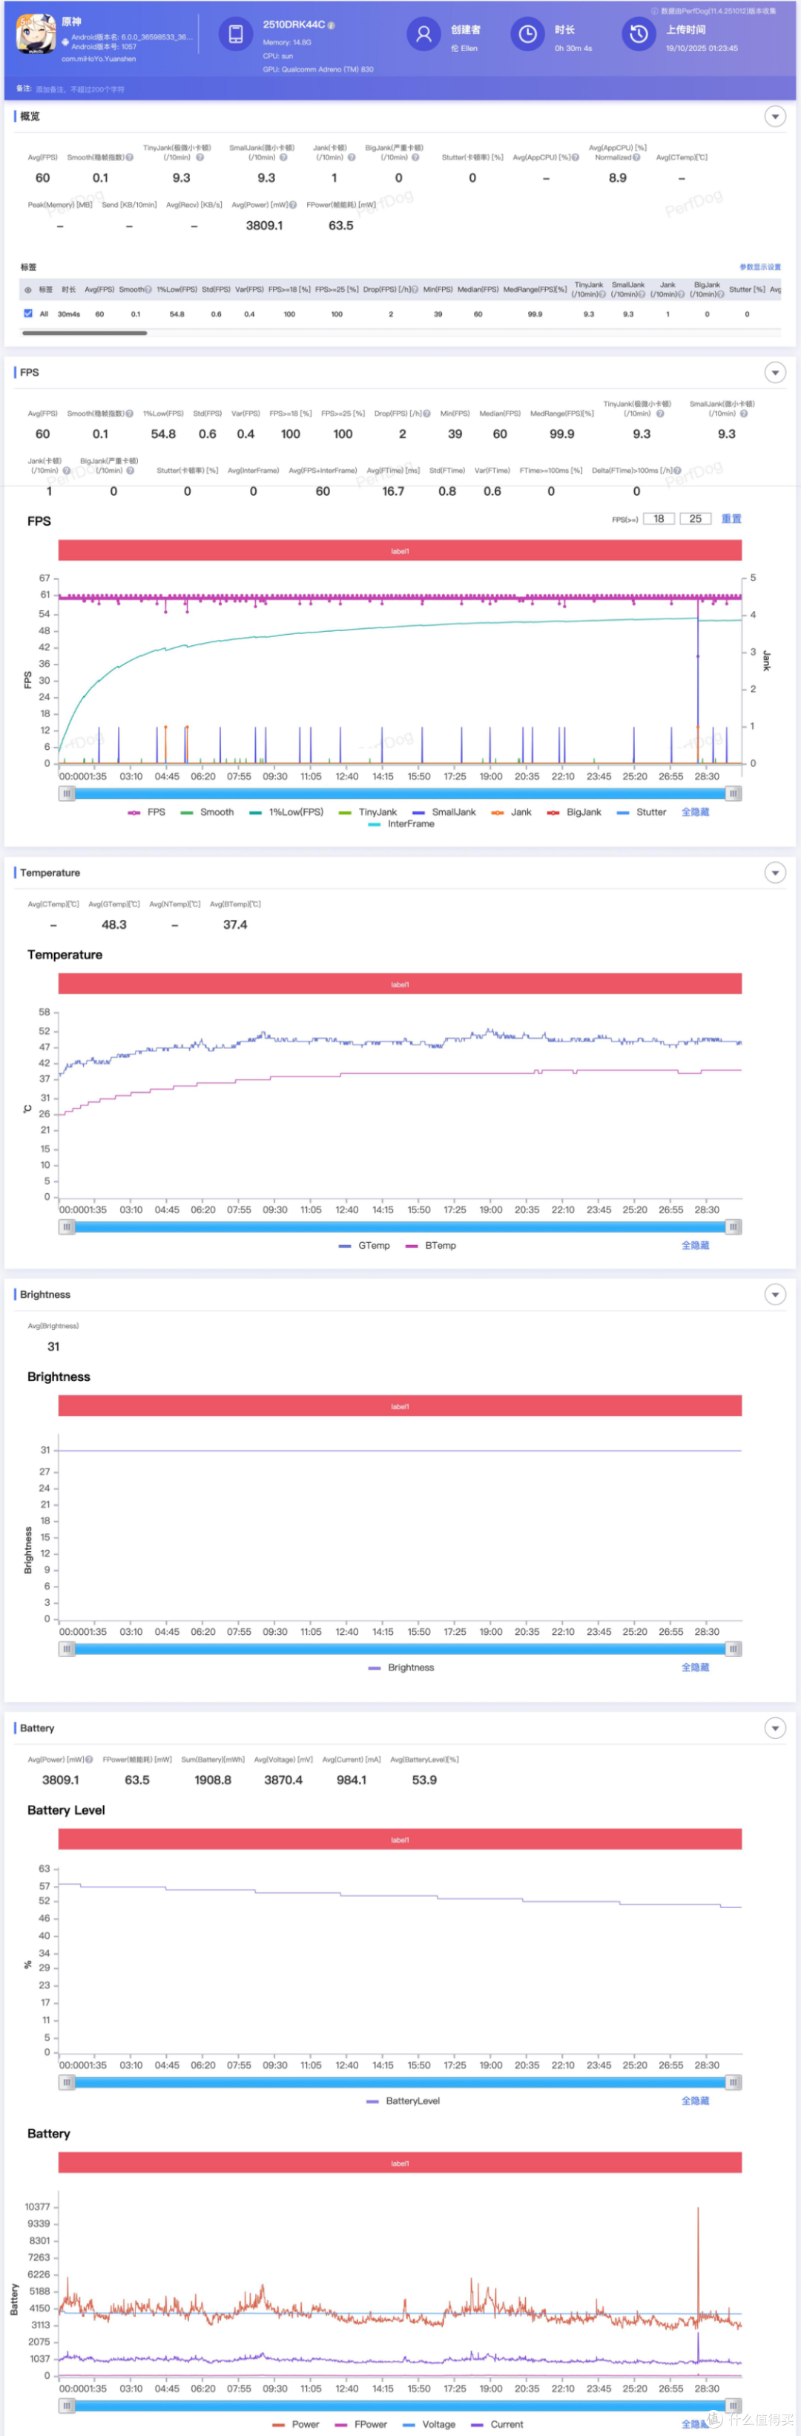Click right handle of FPS chart range slider
This screenshot has height=2436, width=801.
[x=733, y=794]
